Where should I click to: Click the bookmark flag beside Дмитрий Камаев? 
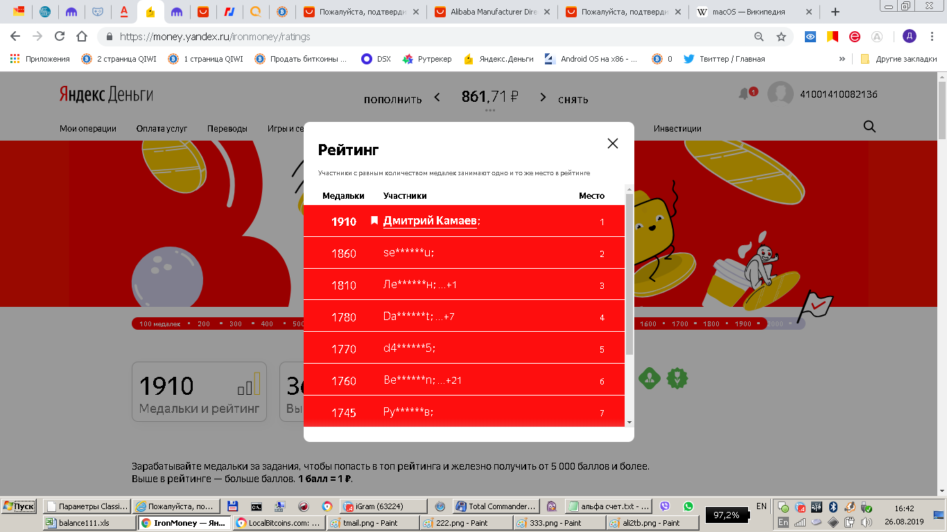(x=374, y=220)
